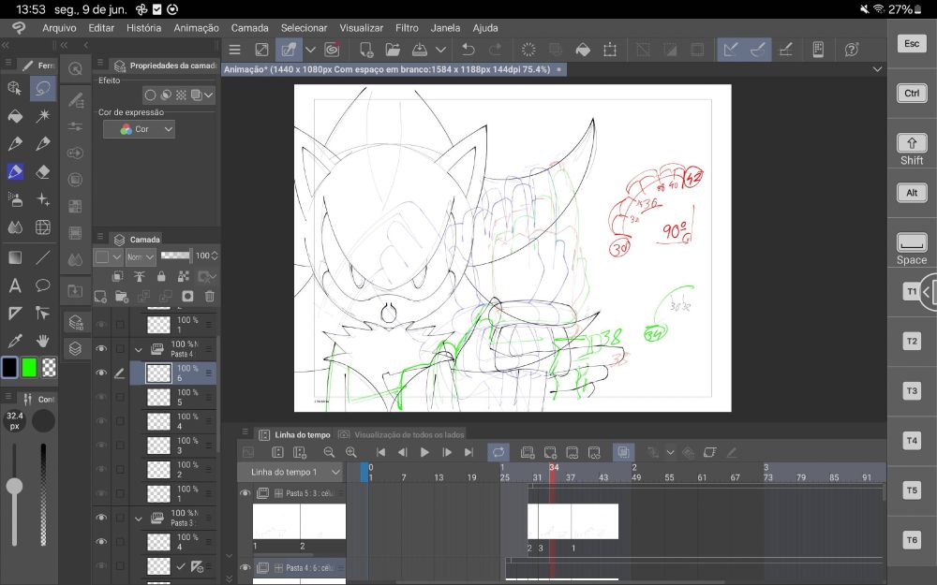Open the palette color dropdown in Camada panel

click(108, 256)
